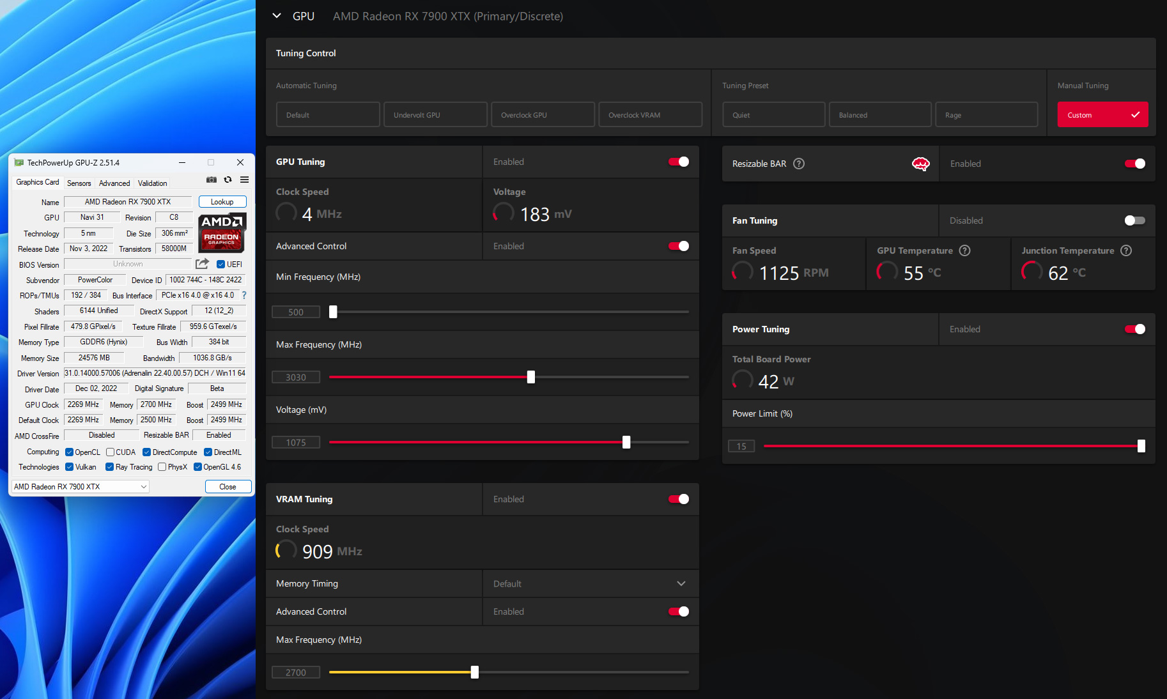This screenshot has height=699, width=1167.
Task: Click the Lookup button
Action: point(222,202)
